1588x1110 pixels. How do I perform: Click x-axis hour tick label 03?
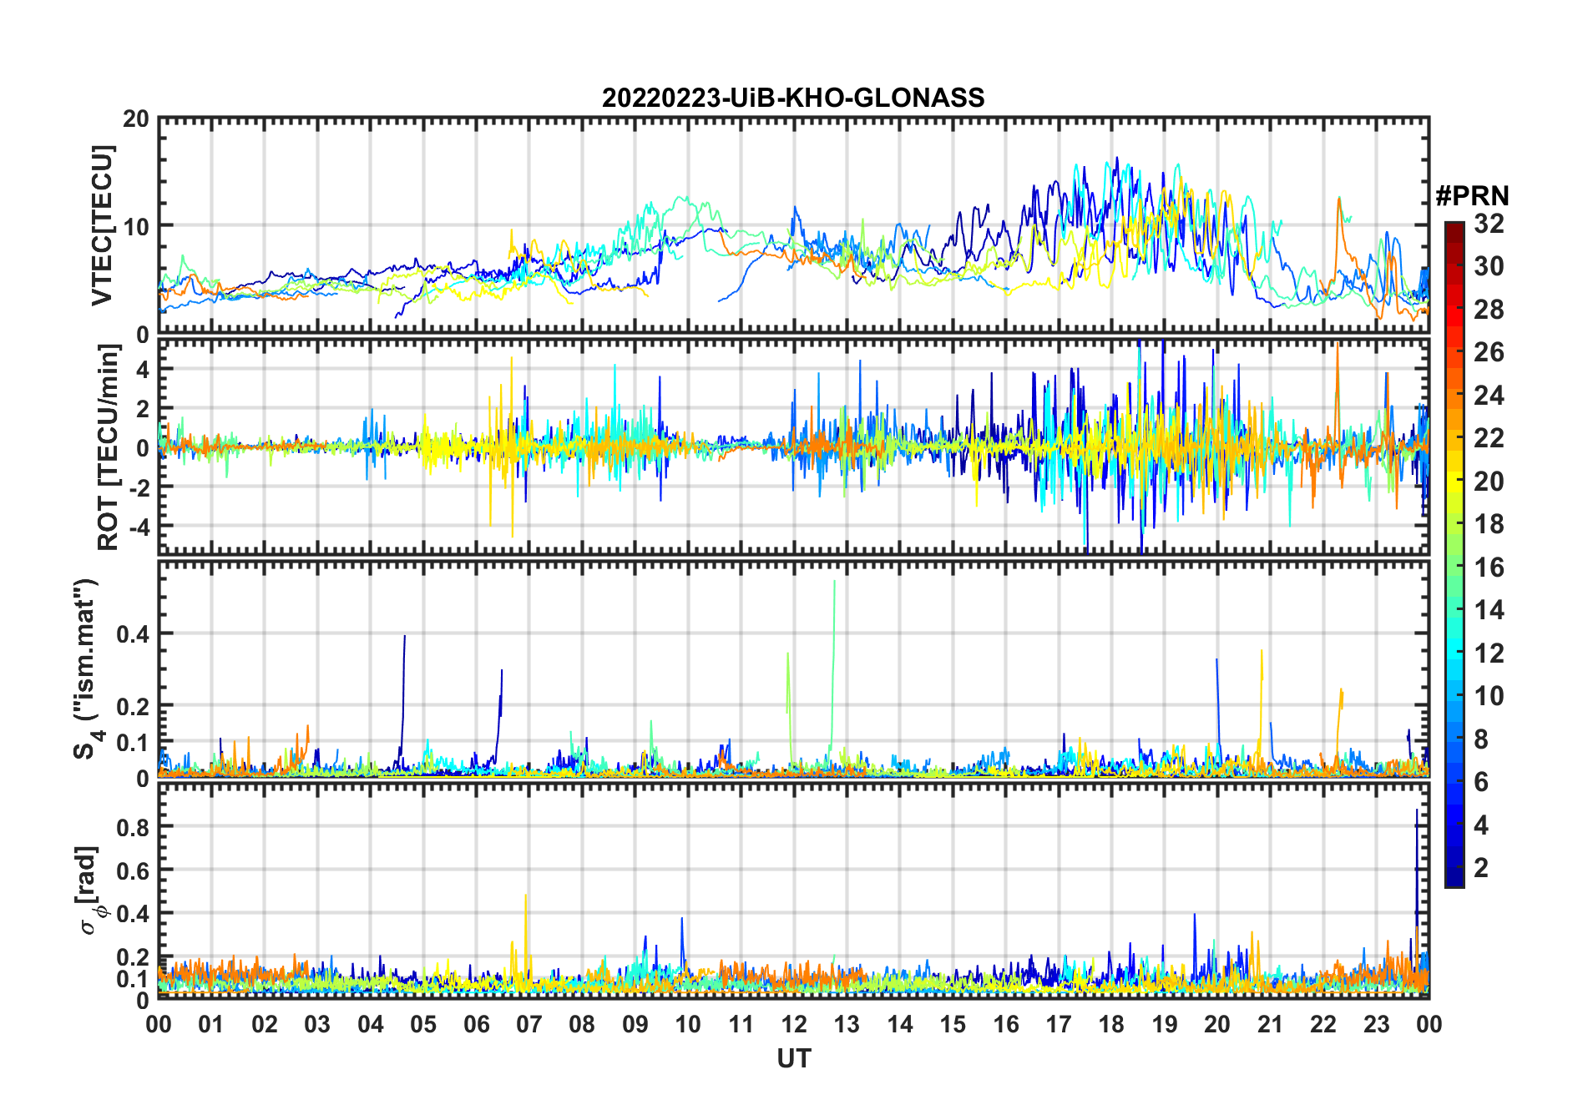317,1024
